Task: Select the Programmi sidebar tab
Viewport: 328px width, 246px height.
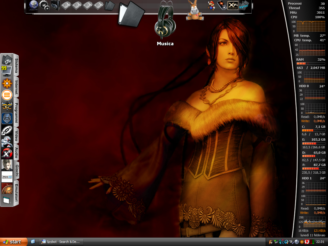Action: point(17,113)
